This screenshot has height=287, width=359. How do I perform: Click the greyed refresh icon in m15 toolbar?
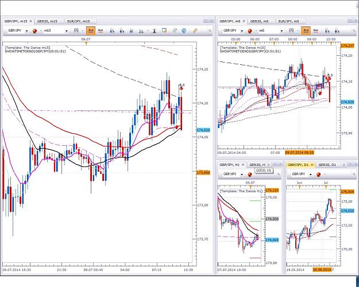(x=175, y=30)
